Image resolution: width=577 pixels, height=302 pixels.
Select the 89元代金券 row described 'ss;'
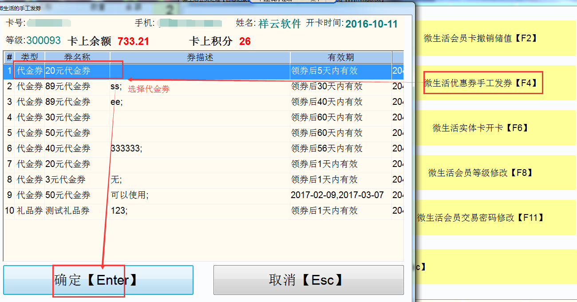[68, 86]
